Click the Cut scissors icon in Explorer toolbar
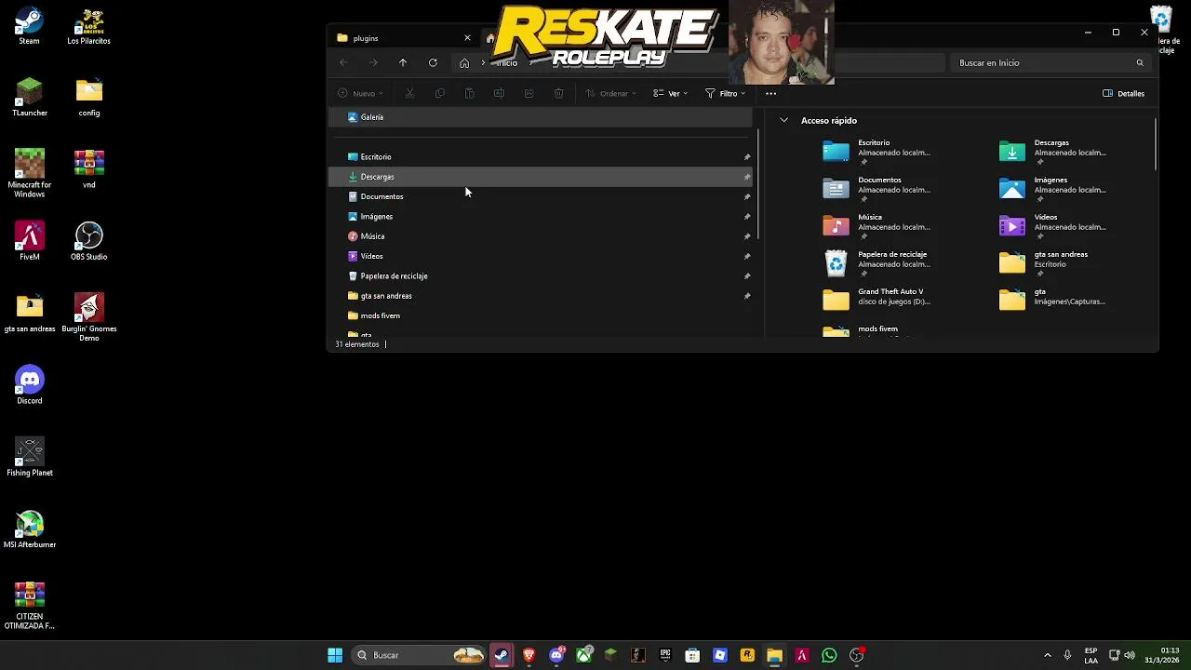This screenshot has height=670, width=1191. click(x=409, y=93)
